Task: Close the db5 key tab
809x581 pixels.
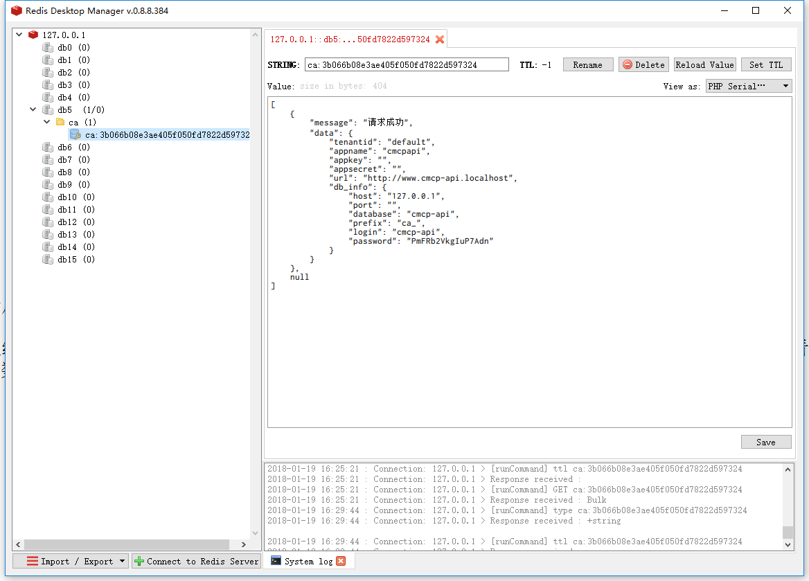Action: 439,39
